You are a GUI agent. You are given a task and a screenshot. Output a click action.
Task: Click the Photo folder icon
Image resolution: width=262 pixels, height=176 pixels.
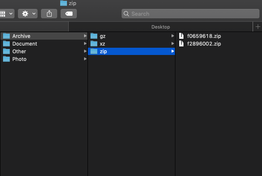point(6,59)
